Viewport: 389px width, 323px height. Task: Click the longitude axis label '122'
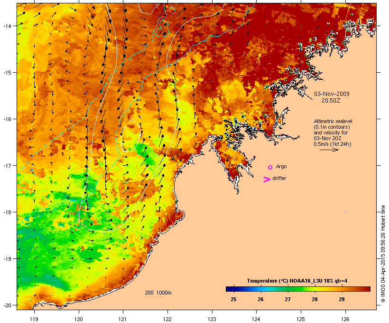pyautogui.click(x=167, y=319)
